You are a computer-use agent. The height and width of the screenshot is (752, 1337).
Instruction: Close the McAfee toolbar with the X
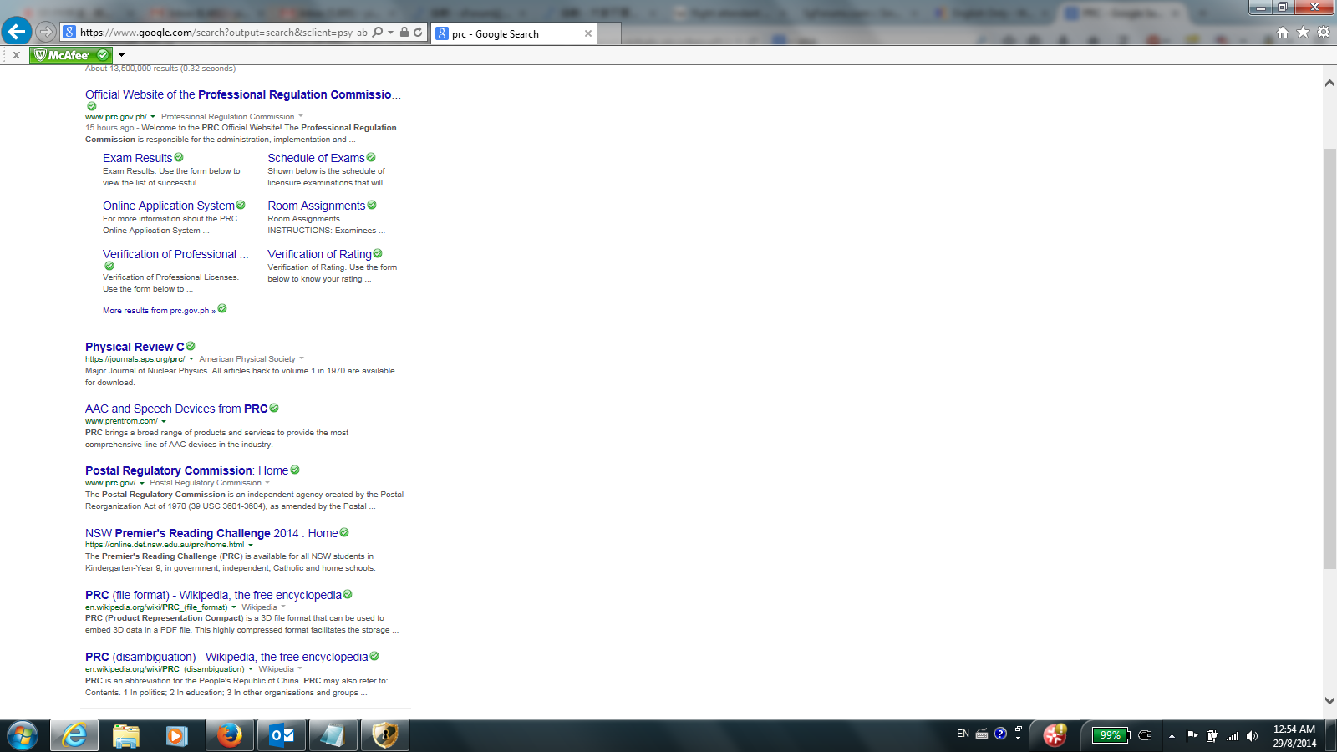coord(16,55)
